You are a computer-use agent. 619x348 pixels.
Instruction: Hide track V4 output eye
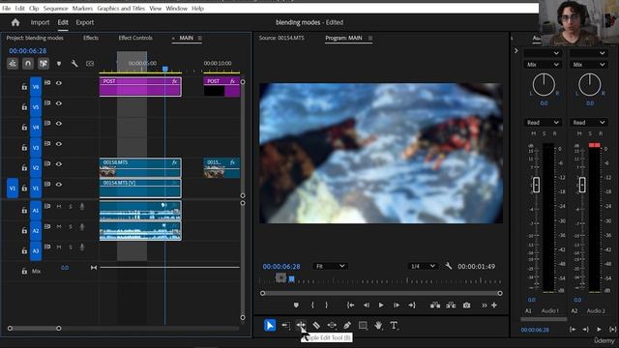point(59,124)
